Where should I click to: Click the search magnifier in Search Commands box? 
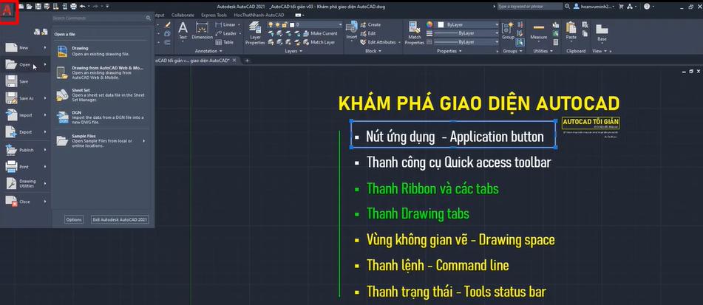tap(149, 18)
